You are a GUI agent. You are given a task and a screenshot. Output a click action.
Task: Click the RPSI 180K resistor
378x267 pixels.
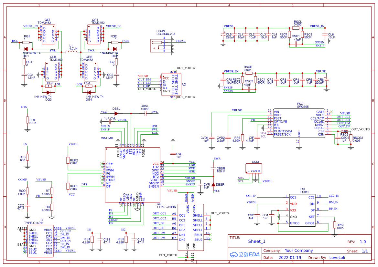click(x=335, y=225)
